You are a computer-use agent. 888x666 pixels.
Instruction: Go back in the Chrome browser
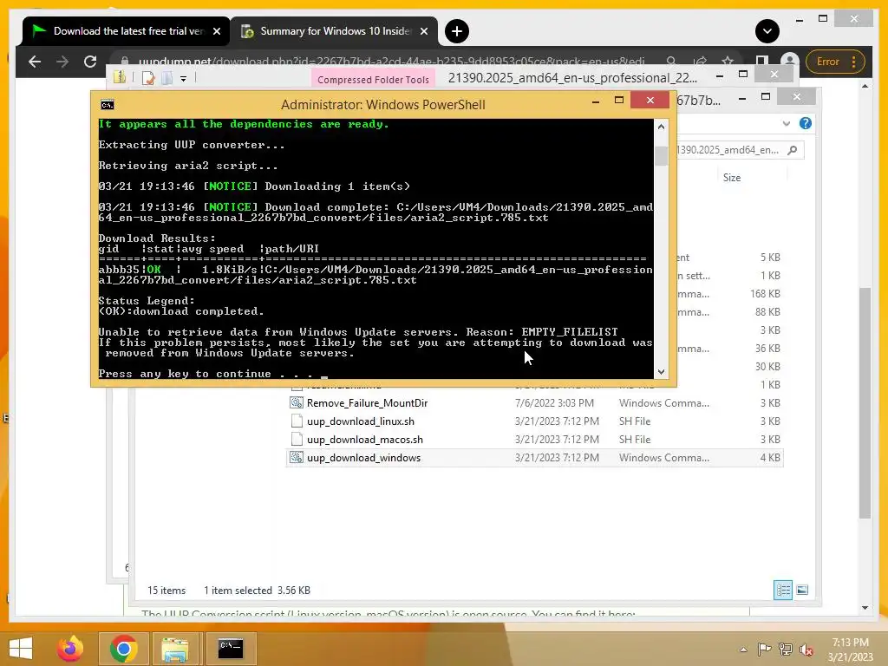pos(35,62)
